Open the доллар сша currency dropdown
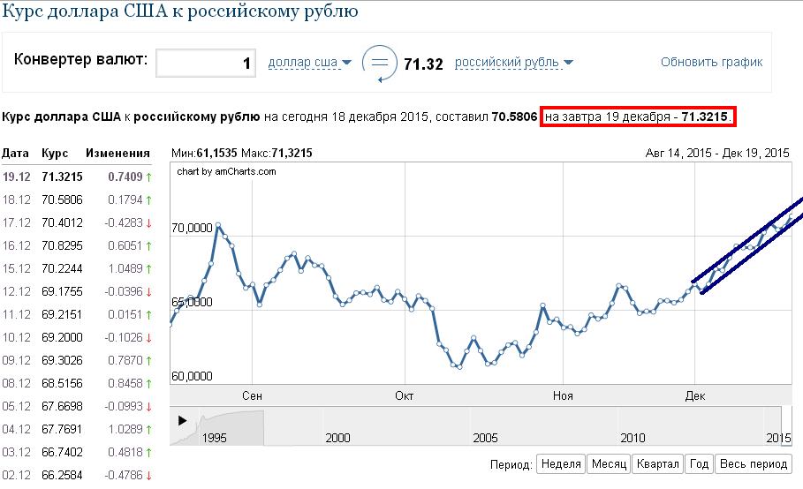803x489 pixels. click(x=309, y=63)
